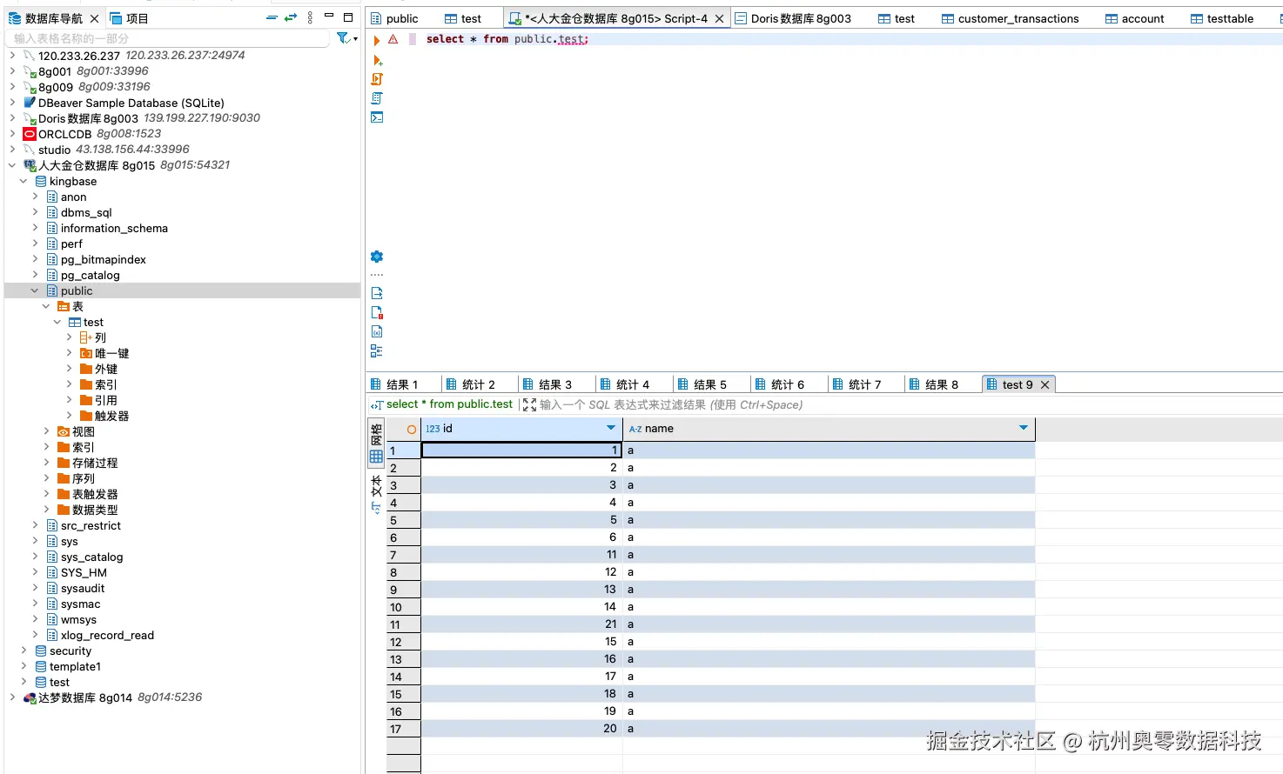Screen dimensions: 1283x774
Task: Click the SQL text 'select * from public.test;' in editor
Action: point(507,39)
